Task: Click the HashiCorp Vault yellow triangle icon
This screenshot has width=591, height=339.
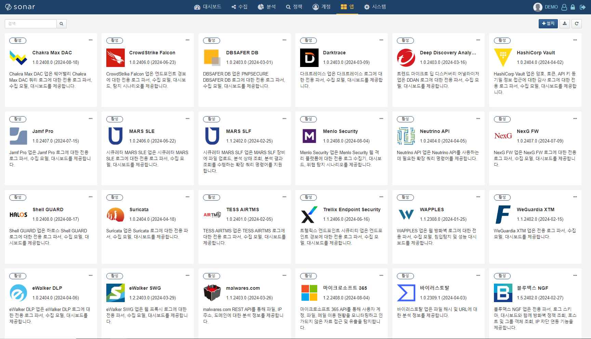Action: click(x=503, y=58)
